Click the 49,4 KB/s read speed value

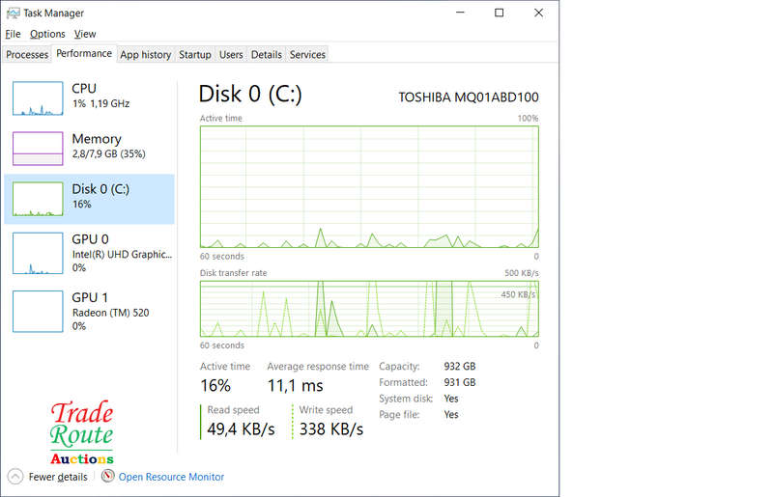[x=241, y=429]
